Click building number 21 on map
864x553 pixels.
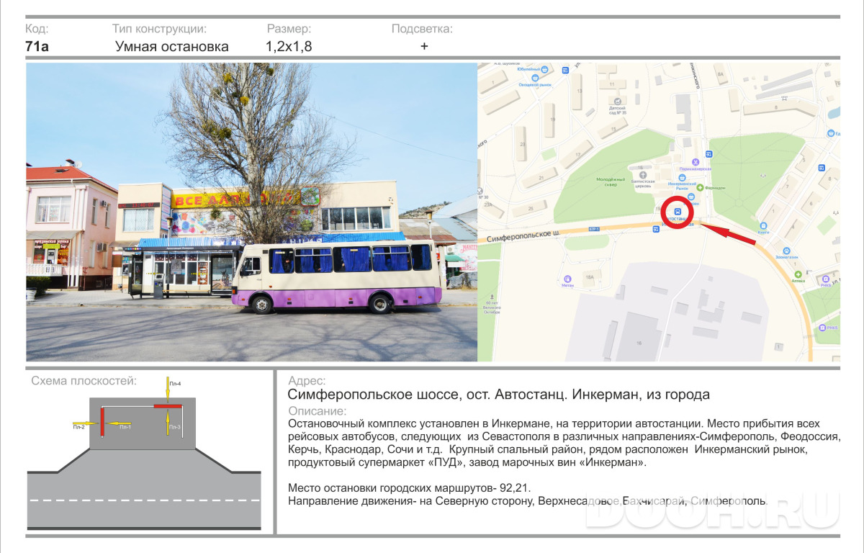541,178
